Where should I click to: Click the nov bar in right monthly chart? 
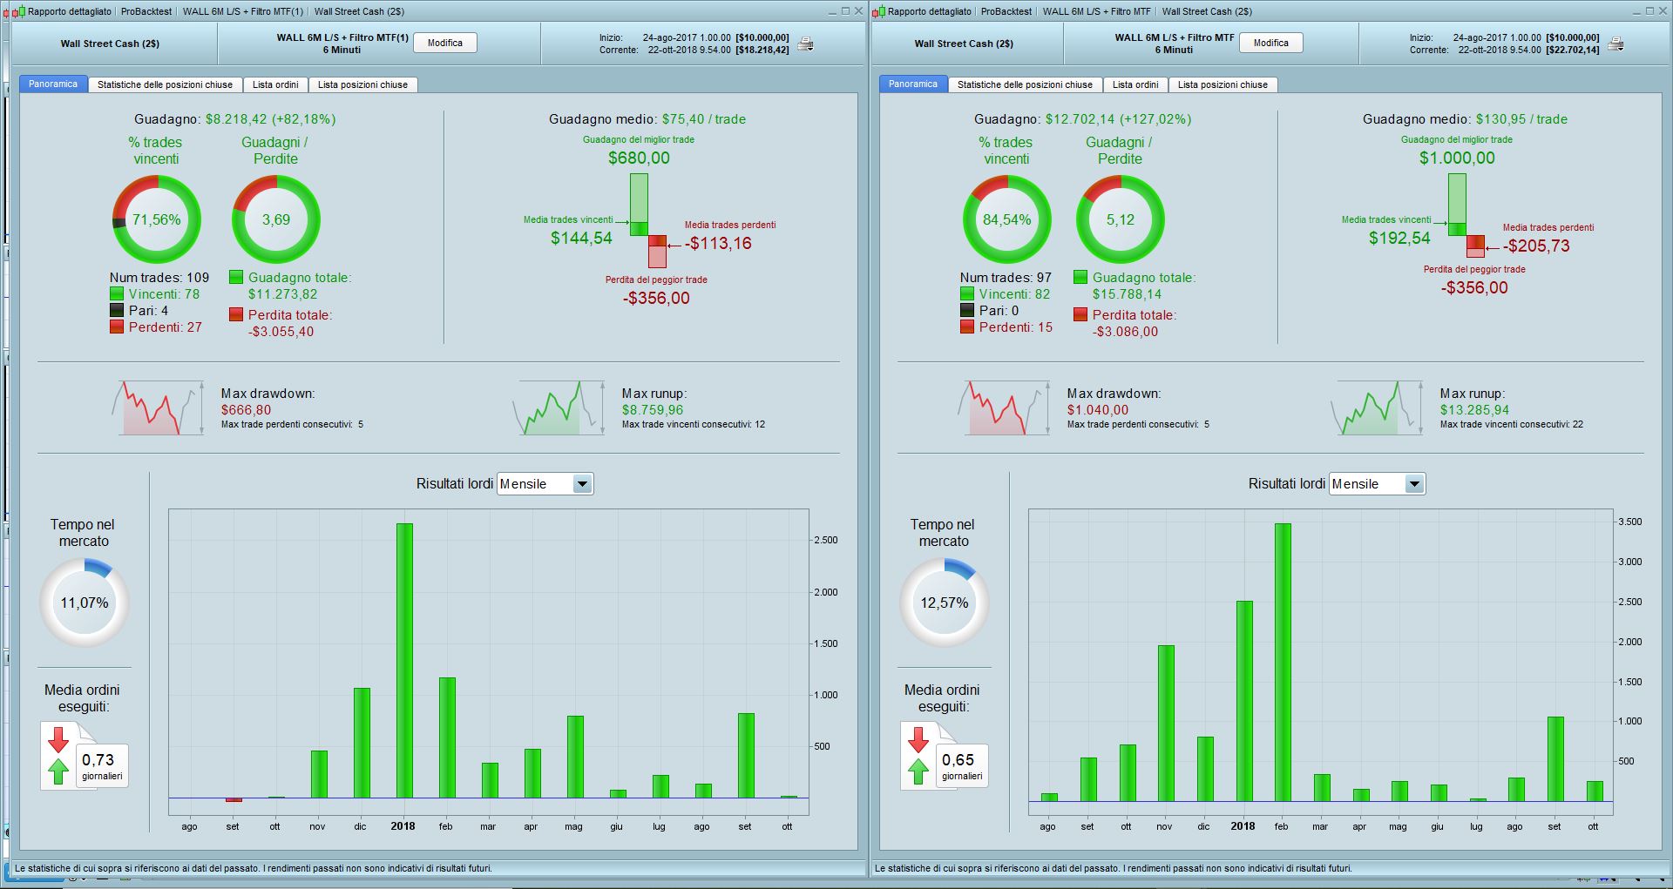[1166, 723]
